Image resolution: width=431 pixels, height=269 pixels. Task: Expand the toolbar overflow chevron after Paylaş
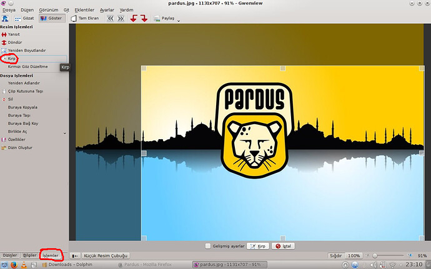(179, 21)
